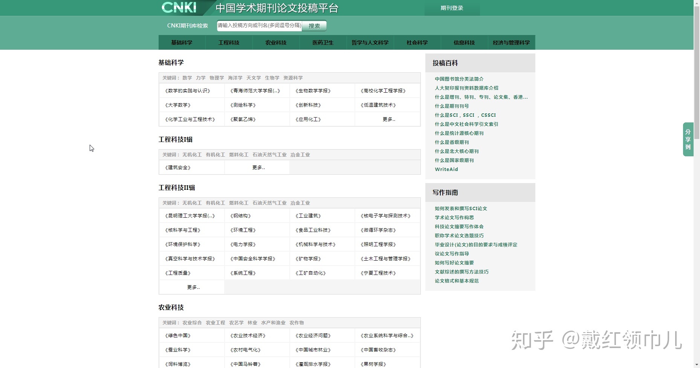
Task: Select the 哲学与人文科学 navigation tab
Action: coord(370,43)
